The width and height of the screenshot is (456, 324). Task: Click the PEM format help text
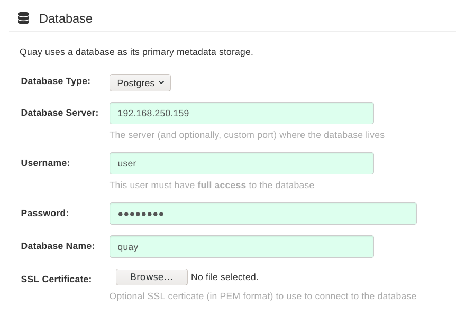point(262,296)
